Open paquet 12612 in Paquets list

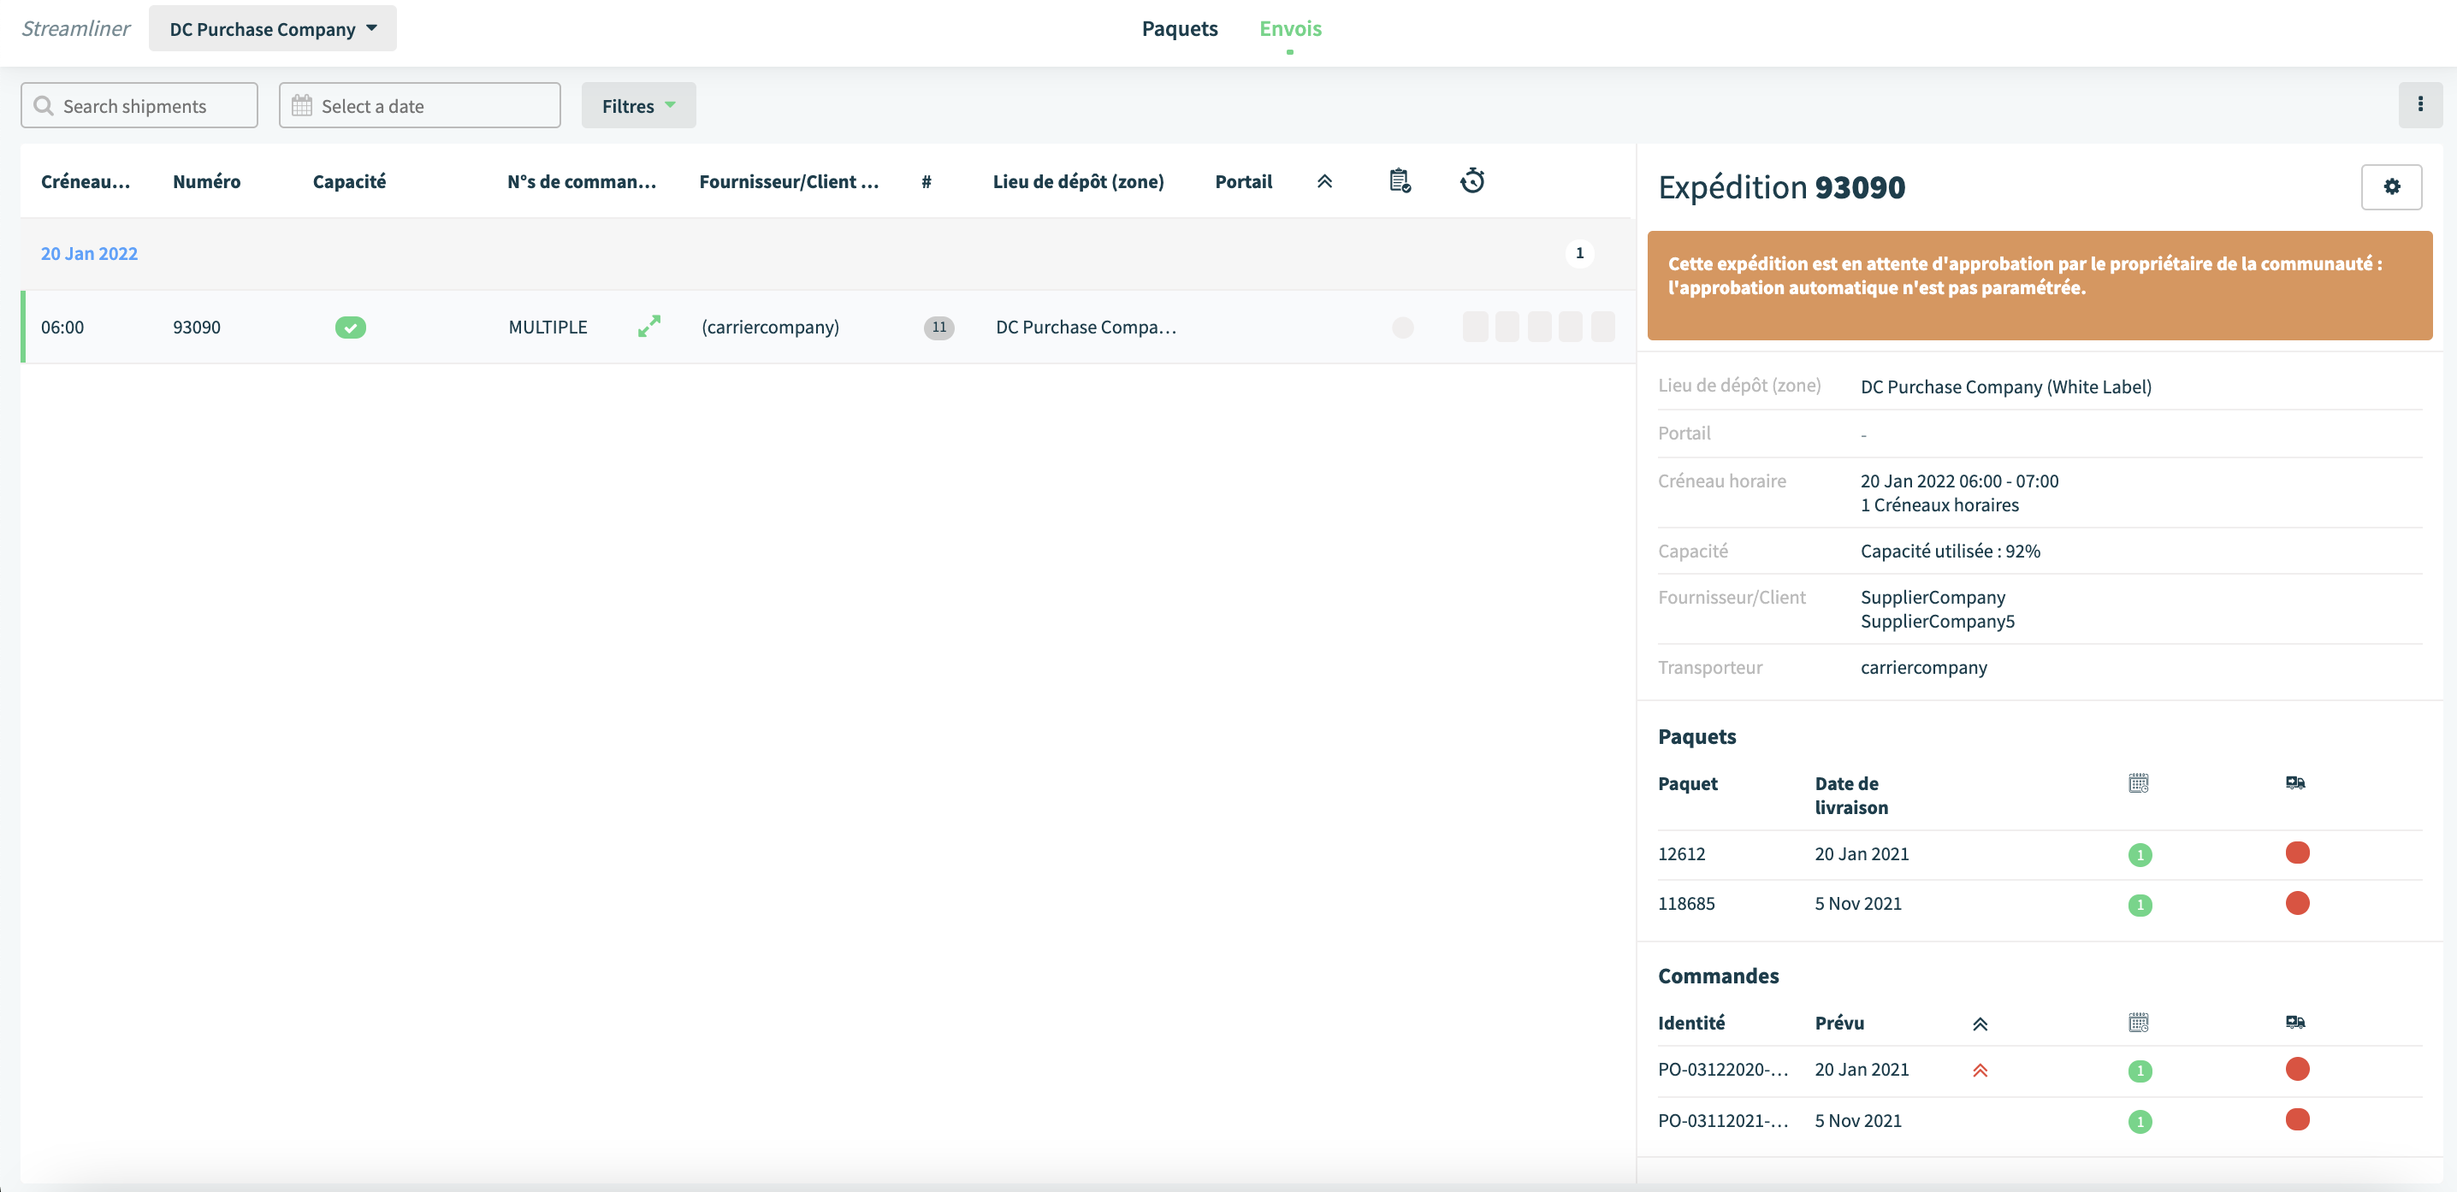pyautogui.click(x=1680, y=853)
